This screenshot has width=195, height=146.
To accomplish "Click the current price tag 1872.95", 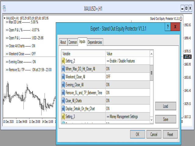I will [188, 57].
